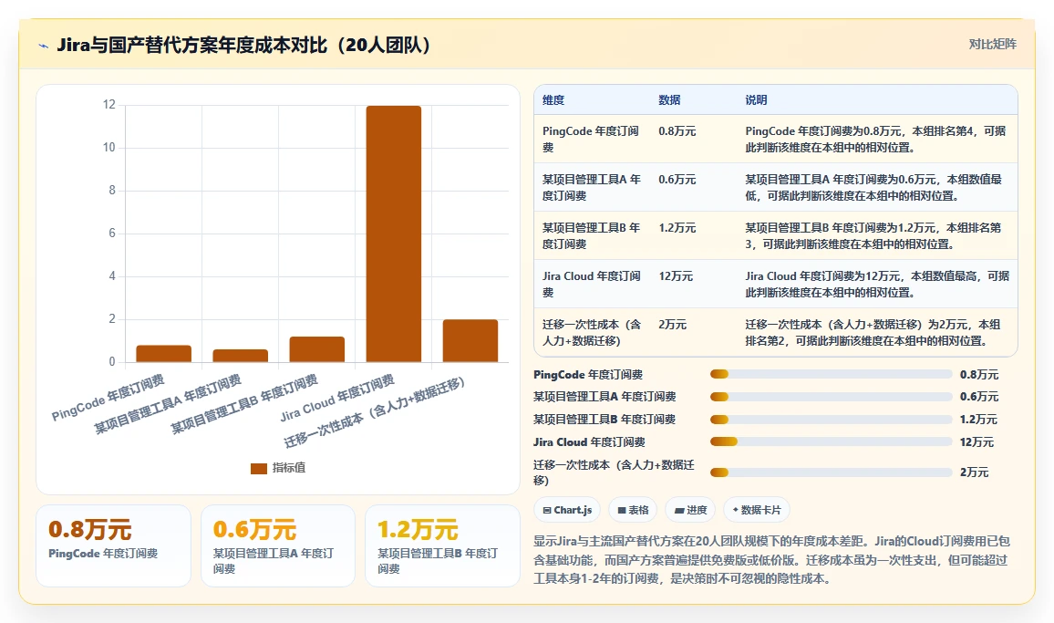Click the Jira Cloud 年度订阅费 progress bar
The width and height of the screenshot is (1054, 623).
[x=831, y=442]
